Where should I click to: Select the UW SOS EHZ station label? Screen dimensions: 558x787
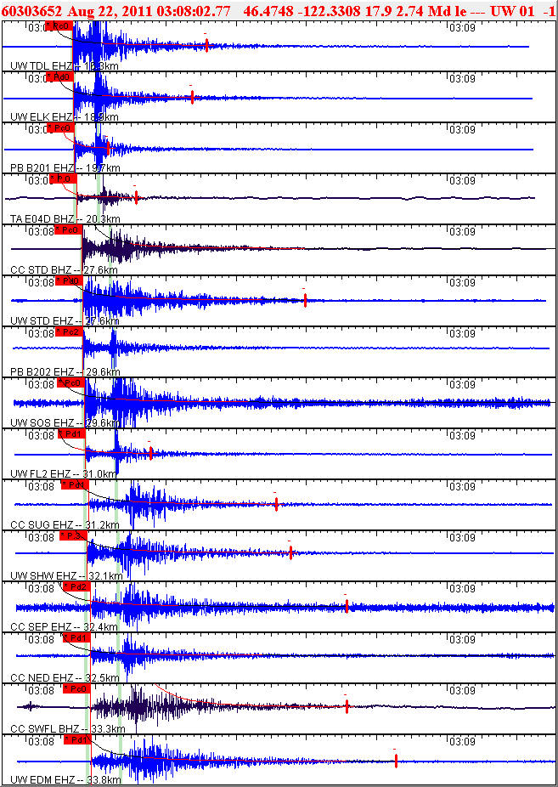(x=65, y=423)
